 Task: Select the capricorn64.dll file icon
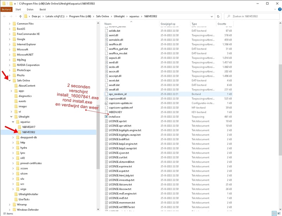(106, 99)
